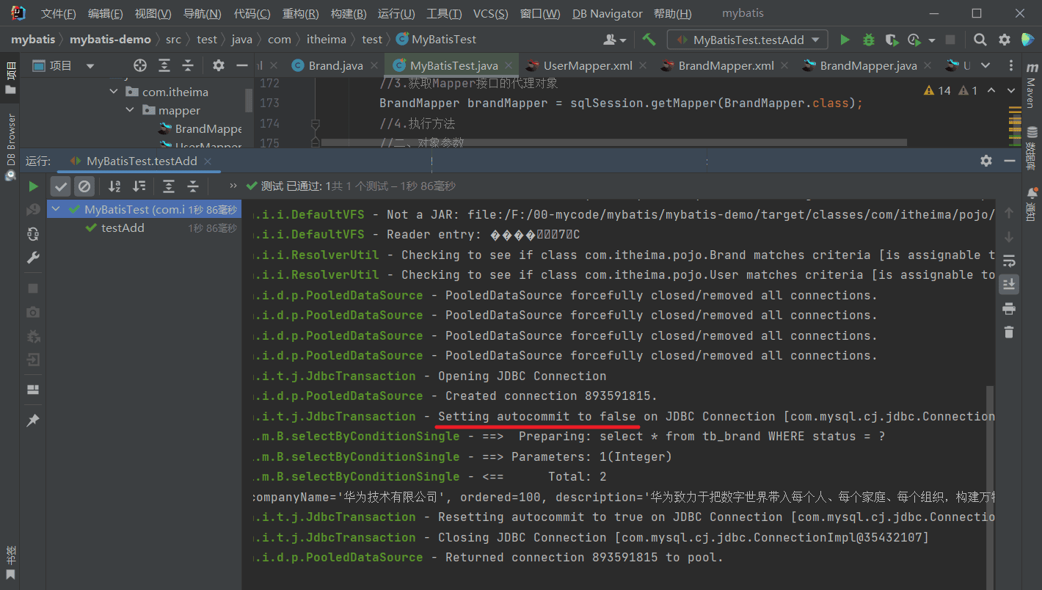
Task: Print the console output using the printer icon
Action: [1009, 308]
